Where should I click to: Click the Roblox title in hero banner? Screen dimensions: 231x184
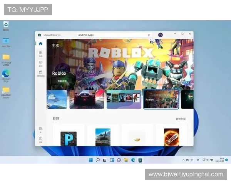click(59, 73)
